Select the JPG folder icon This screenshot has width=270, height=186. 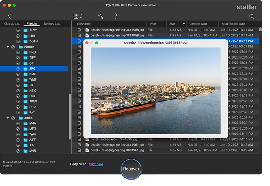click(26, 69)
